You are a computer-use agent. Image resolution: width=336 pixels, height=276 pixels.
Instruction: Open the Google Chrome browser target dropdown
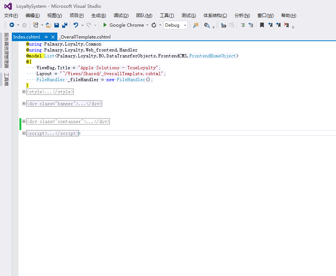pos(147,25)
